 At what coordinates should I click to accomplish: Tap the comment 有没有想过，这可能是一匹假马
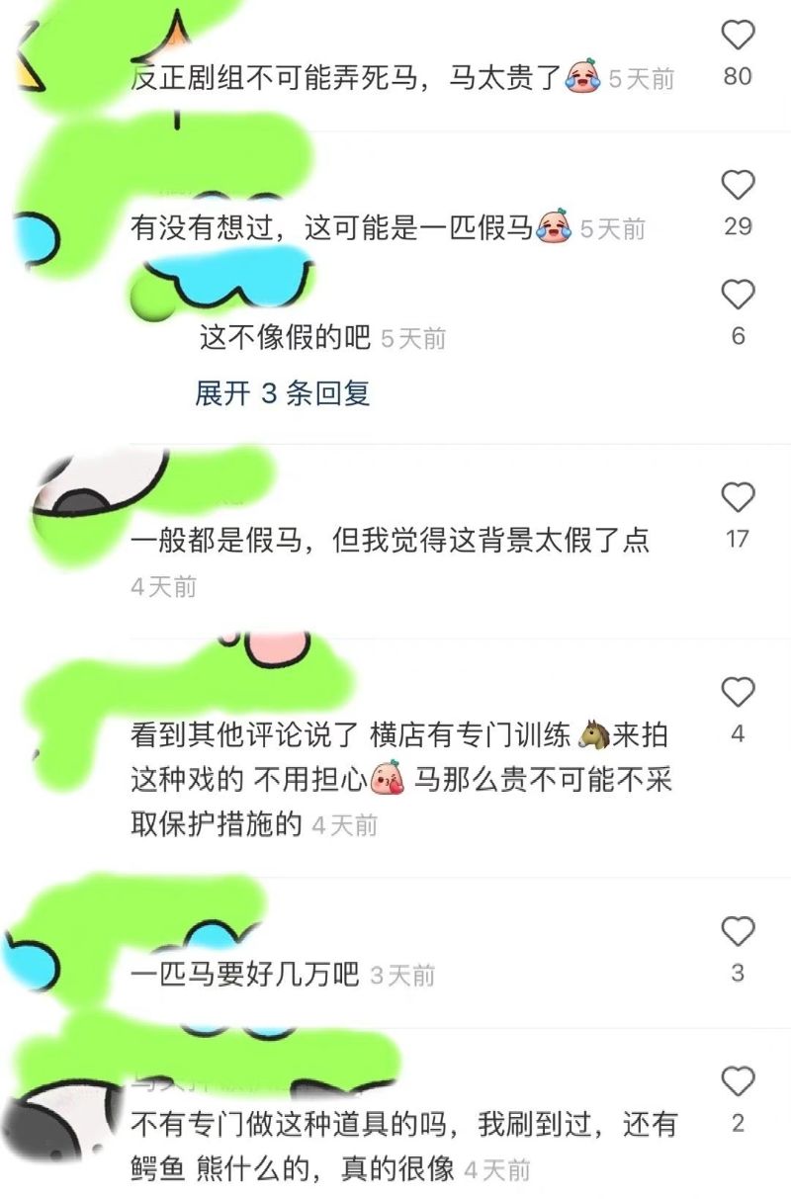click(332, 228)
